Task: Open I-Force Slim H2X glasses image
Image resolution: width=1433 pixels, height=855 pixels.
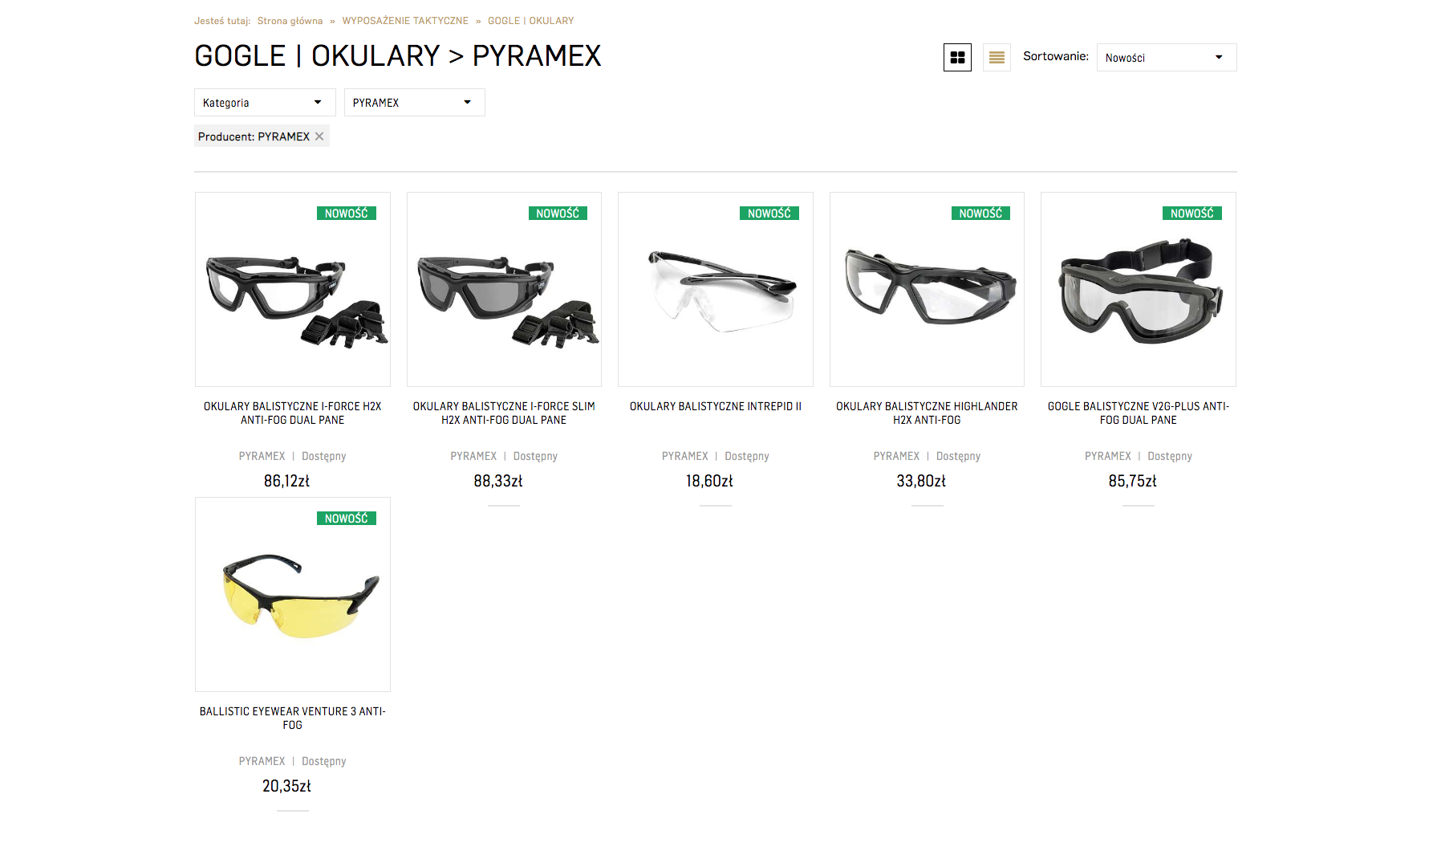Action: coord(504,297)
